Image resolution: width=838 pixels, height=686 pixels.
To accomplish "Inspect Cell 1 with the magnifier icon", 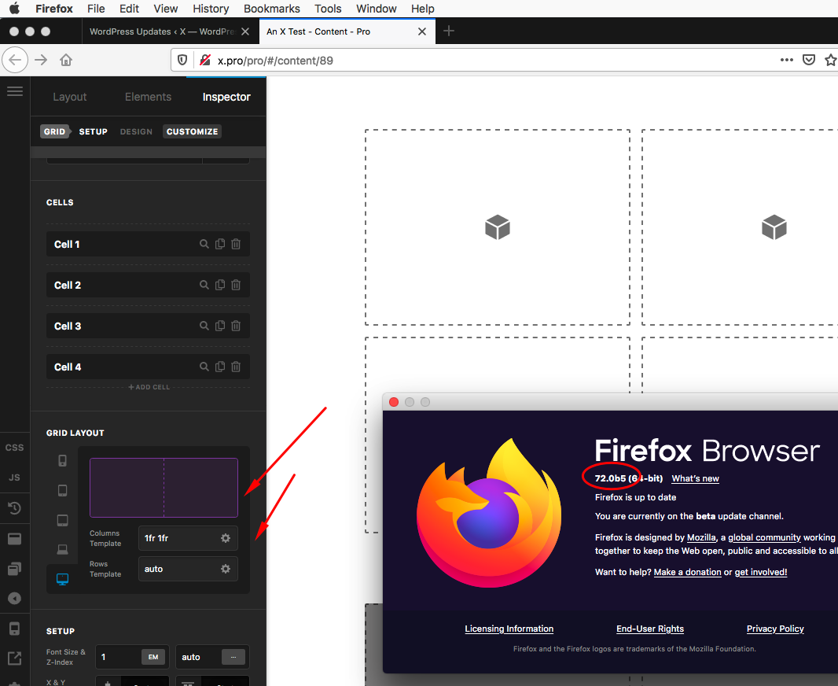I will (x=204, y=245).
